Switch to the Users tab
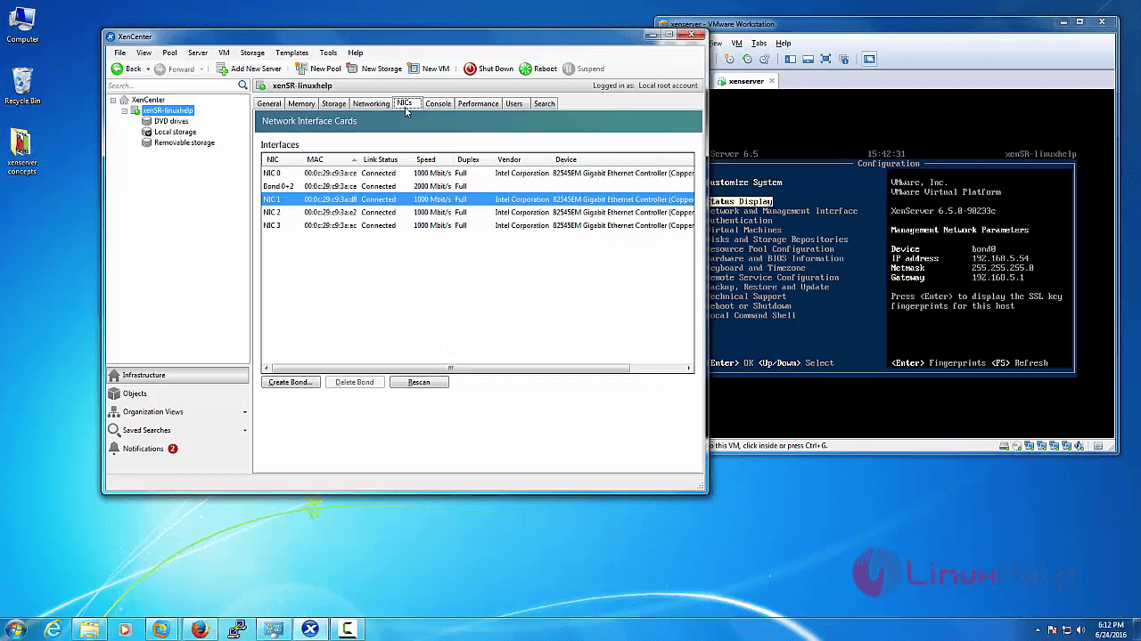The height and width of the screenshot is (641, 1141). pyautogui.click(x=514, y=103)
